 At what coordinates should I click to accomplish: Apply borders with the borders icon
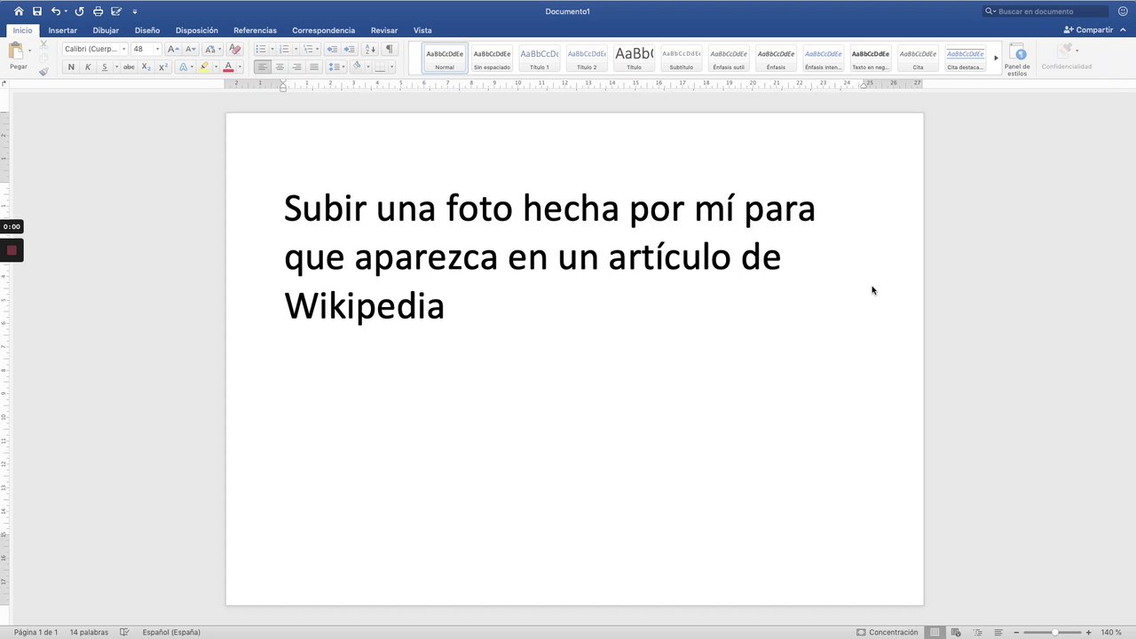pos(380,67)
